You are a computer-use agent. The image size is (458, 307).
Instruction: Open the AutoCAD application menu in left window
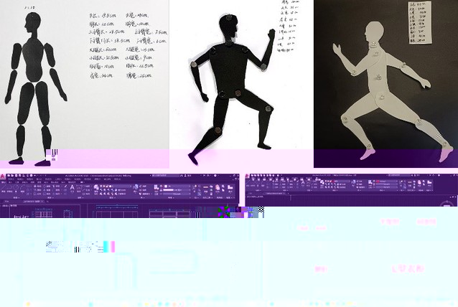click(4, 176)
